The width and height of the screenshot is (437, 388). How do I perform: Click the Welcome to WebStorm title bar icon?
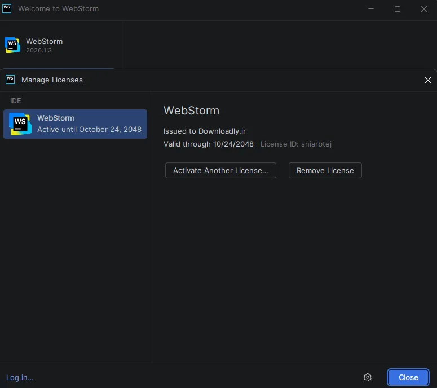pyautogui.click(x=7, y=8)
